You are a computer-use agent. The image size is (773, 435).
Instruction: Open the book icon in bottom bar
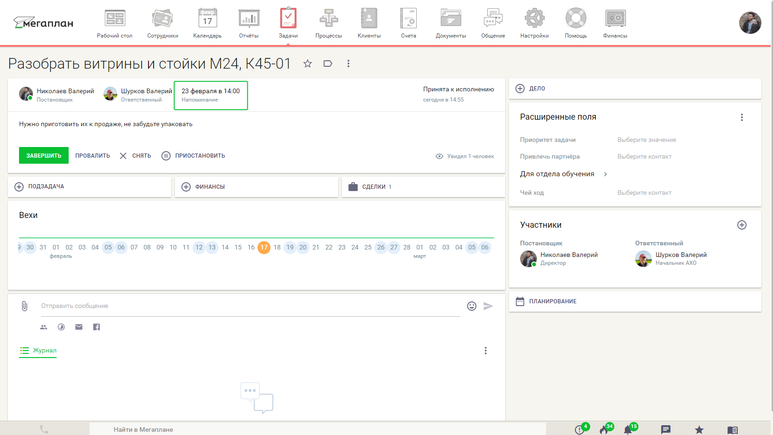(x=733, y=430)
